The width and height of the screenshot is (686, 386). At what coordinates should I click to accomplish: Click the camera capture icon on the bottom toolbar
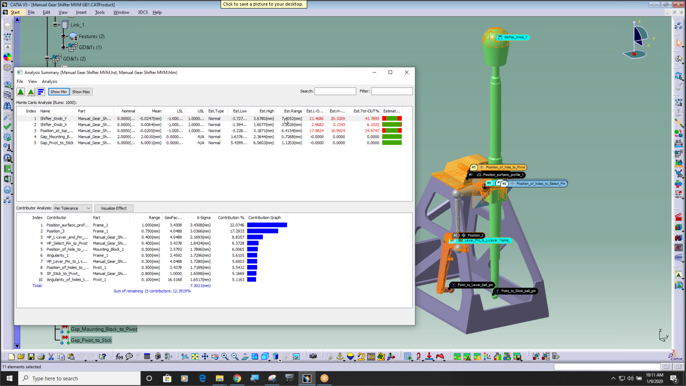(312, 356)
